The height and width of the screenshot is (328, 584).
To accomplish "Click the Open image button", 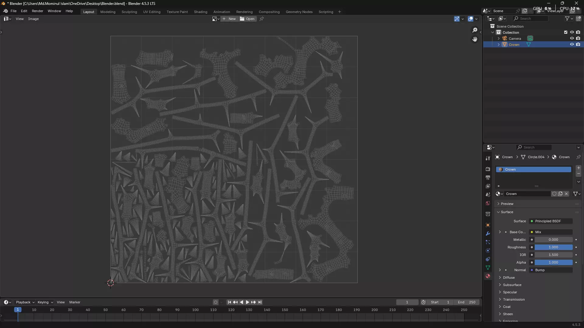I will [247, 19].
